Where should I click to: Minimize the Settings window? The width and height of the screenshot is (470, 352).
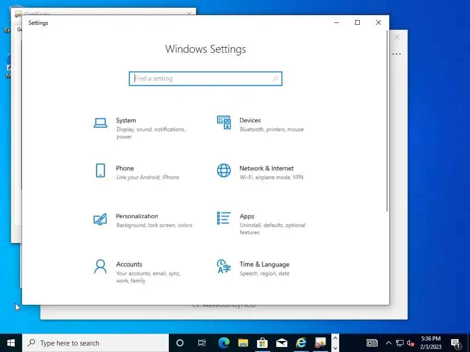pyautogui.click(x=336, y=22)
